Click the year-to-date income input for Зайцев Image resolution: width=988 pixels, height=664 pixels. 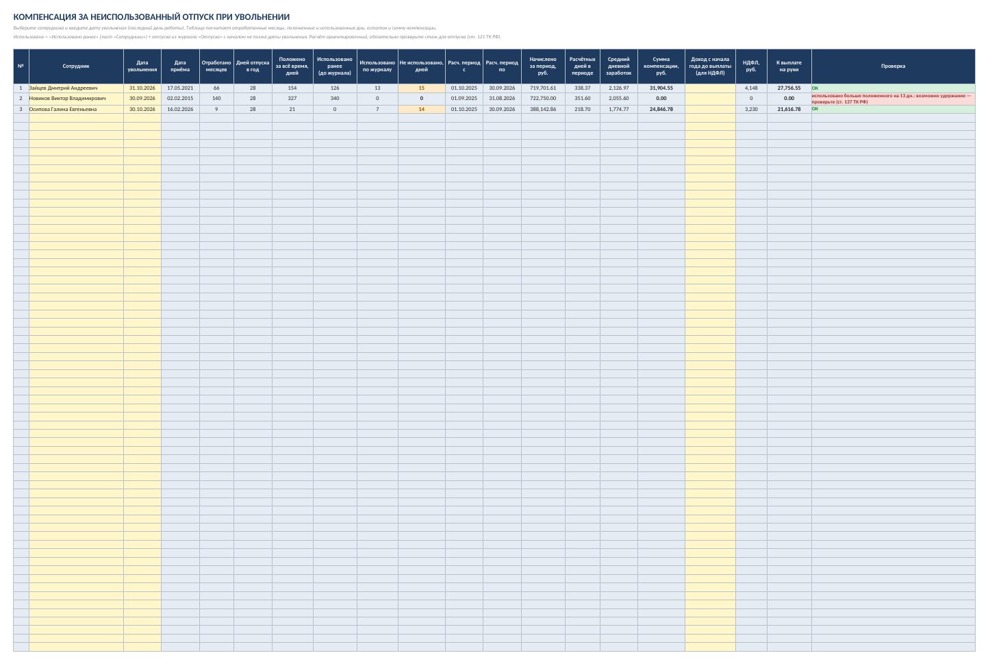[x=710, y=88]
